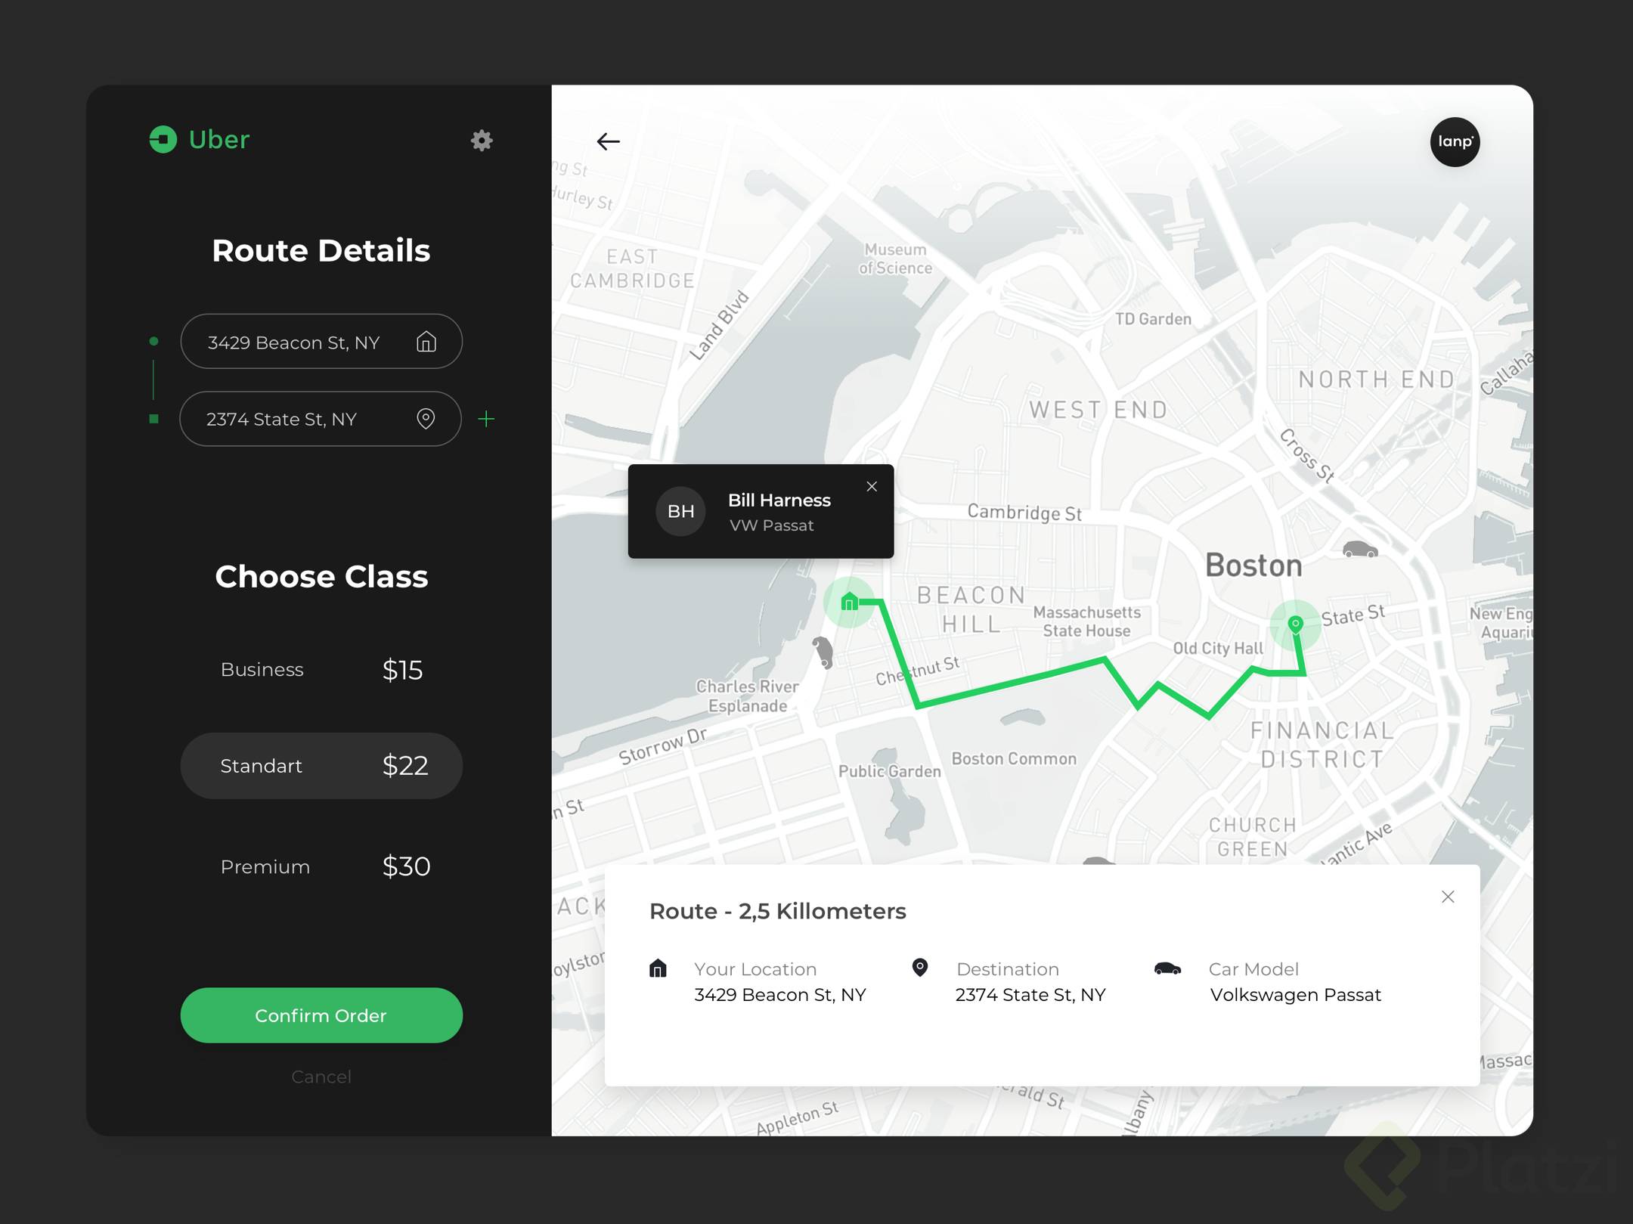Screen dimensions: 1633x1224
Task: Select the Standart $22 class option
Action: coord(321,766)
